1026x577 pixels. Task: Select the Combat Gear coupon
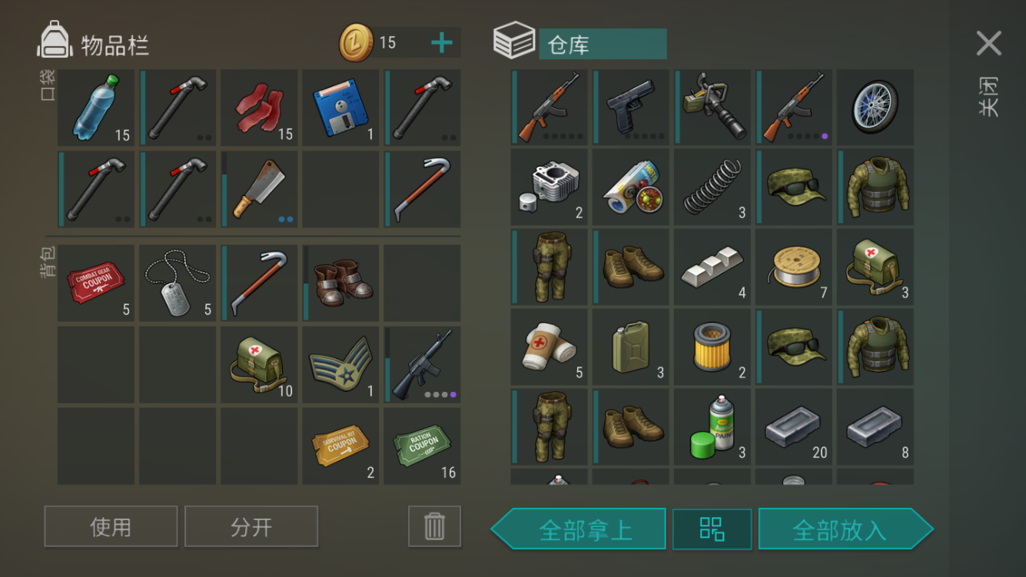click(x=96, y=283)
